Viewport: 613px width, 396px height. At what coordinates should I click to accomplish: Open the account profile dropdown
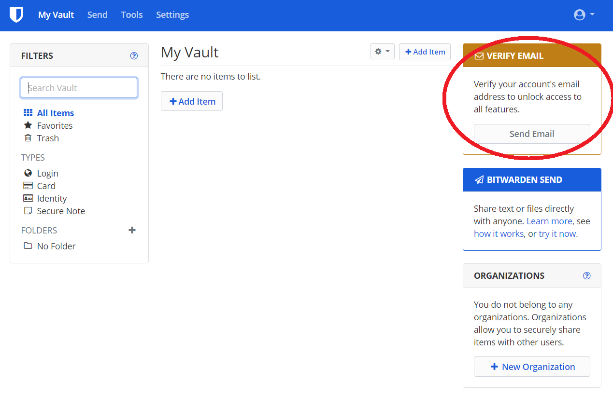pyautogui.click(x=584, y=15)
